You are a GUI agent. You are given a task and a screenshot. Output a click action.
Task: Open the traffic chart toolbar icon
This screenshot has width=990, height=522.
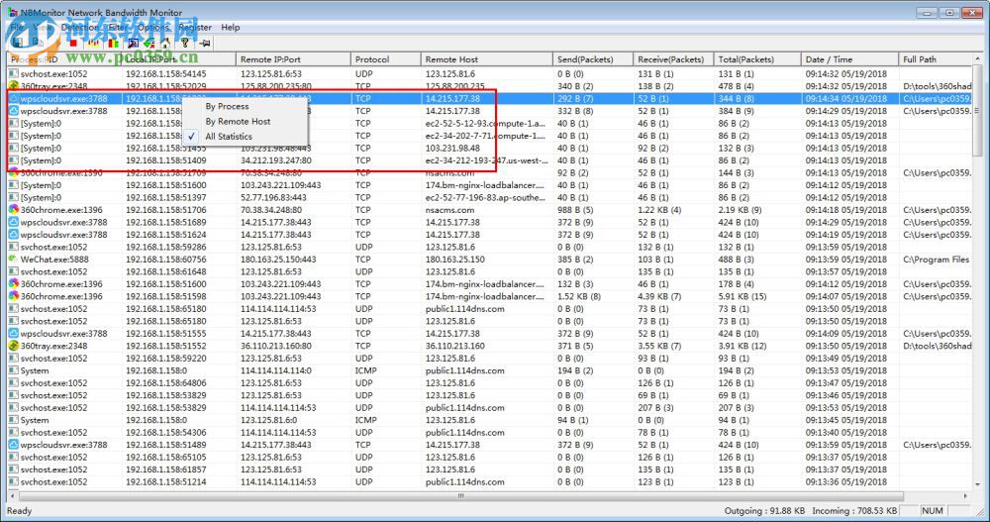[93, 43]
